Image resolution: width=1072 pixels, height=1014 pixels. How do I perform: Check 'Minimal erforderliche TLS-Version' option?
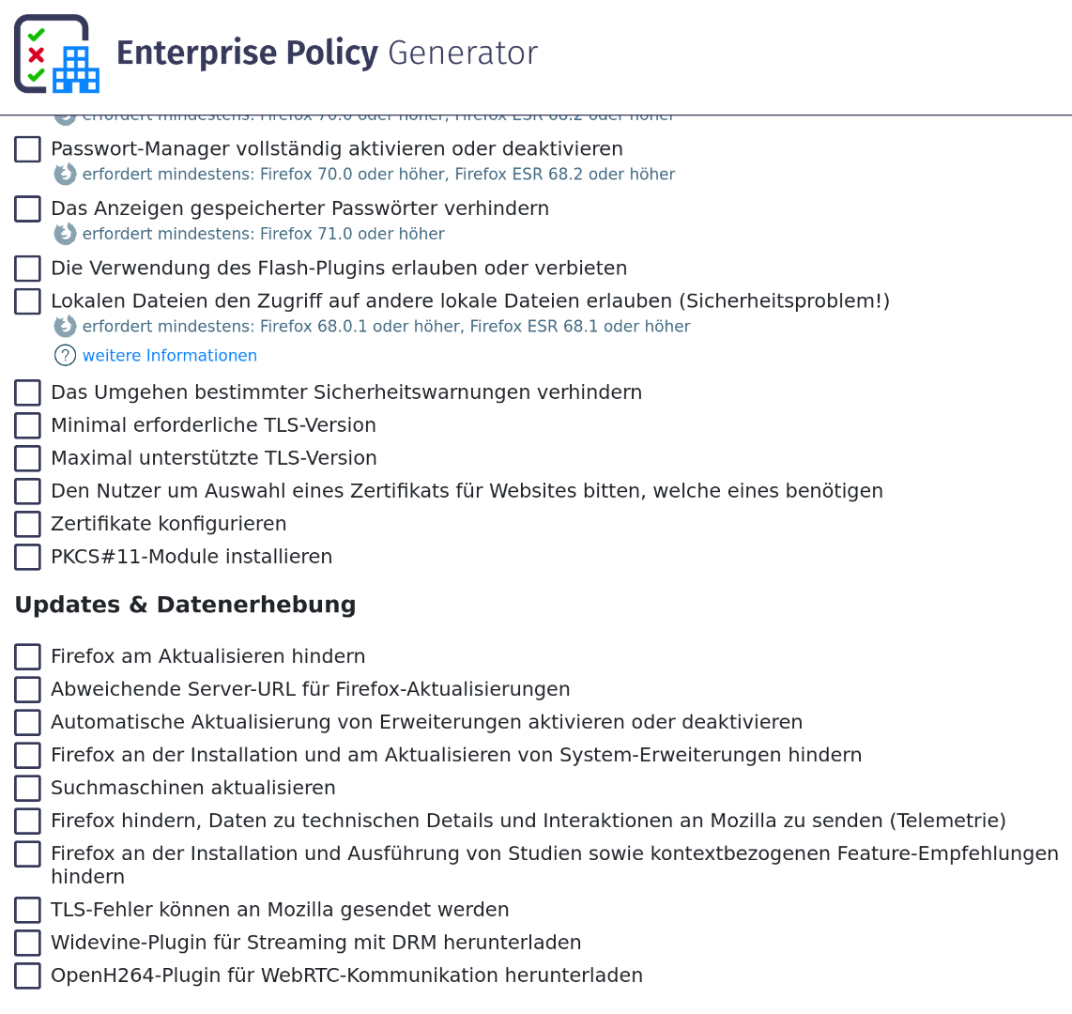click(x=27, y=425)
